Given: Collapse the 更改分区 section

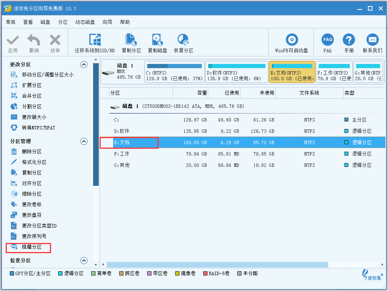Looking at the screenshot, I should pos(84,65).
